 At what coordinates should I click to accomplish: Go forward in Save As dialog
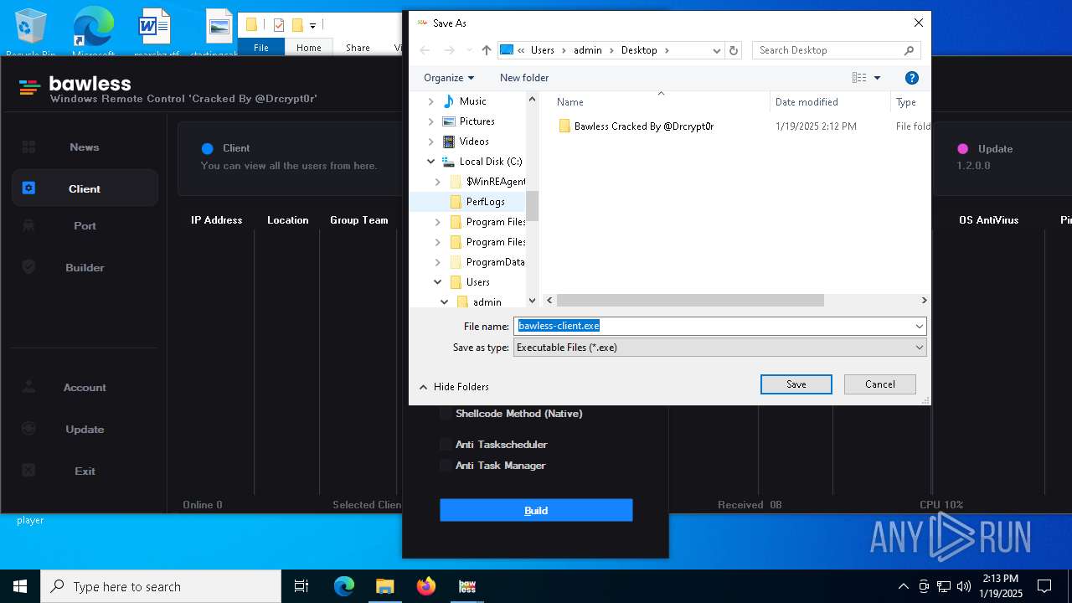448,50
